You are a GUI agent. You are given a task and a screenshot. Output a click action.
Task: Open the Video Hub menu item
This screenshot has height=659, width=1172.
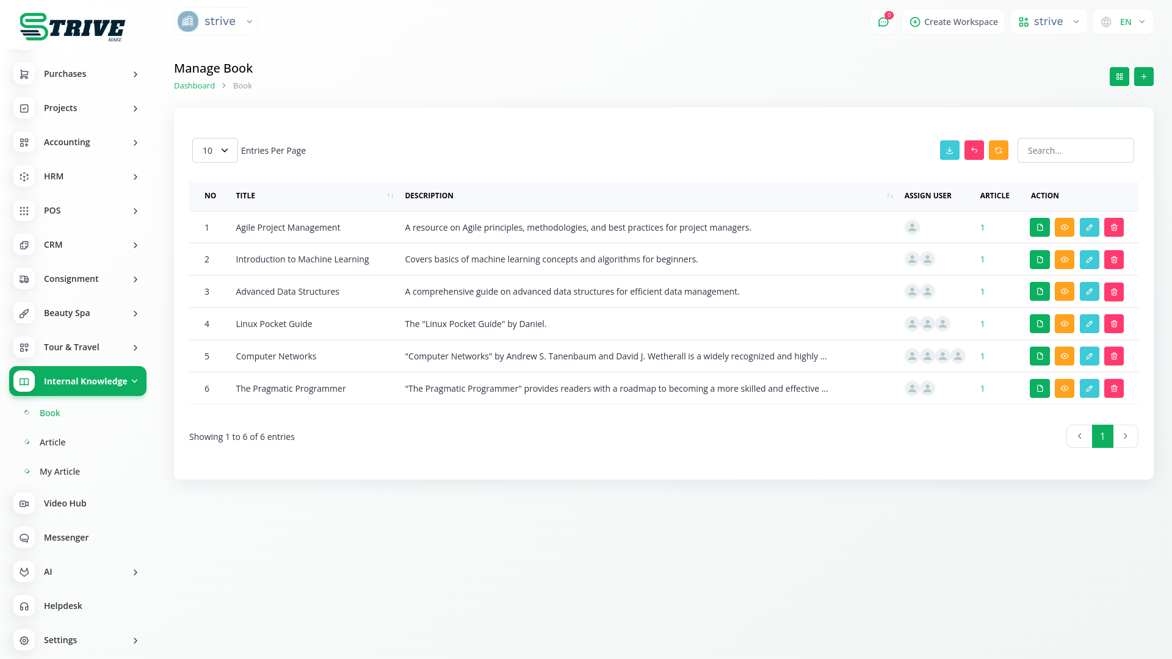tap(65, 503)
